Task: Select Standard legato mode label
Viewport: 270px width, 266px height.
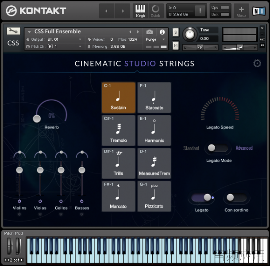Action: tap(191, 148)
